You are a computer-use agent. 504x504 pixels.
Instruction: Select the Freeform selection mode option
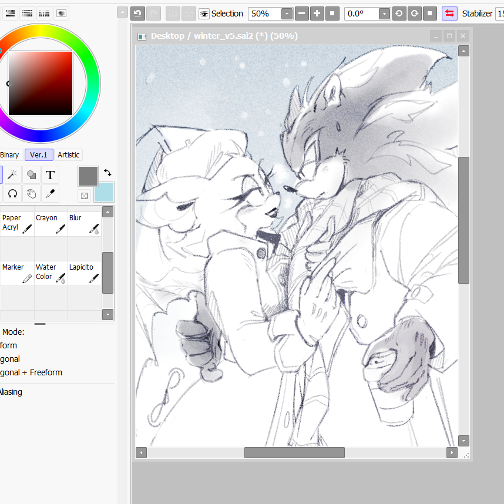click(x=8, y=345)
